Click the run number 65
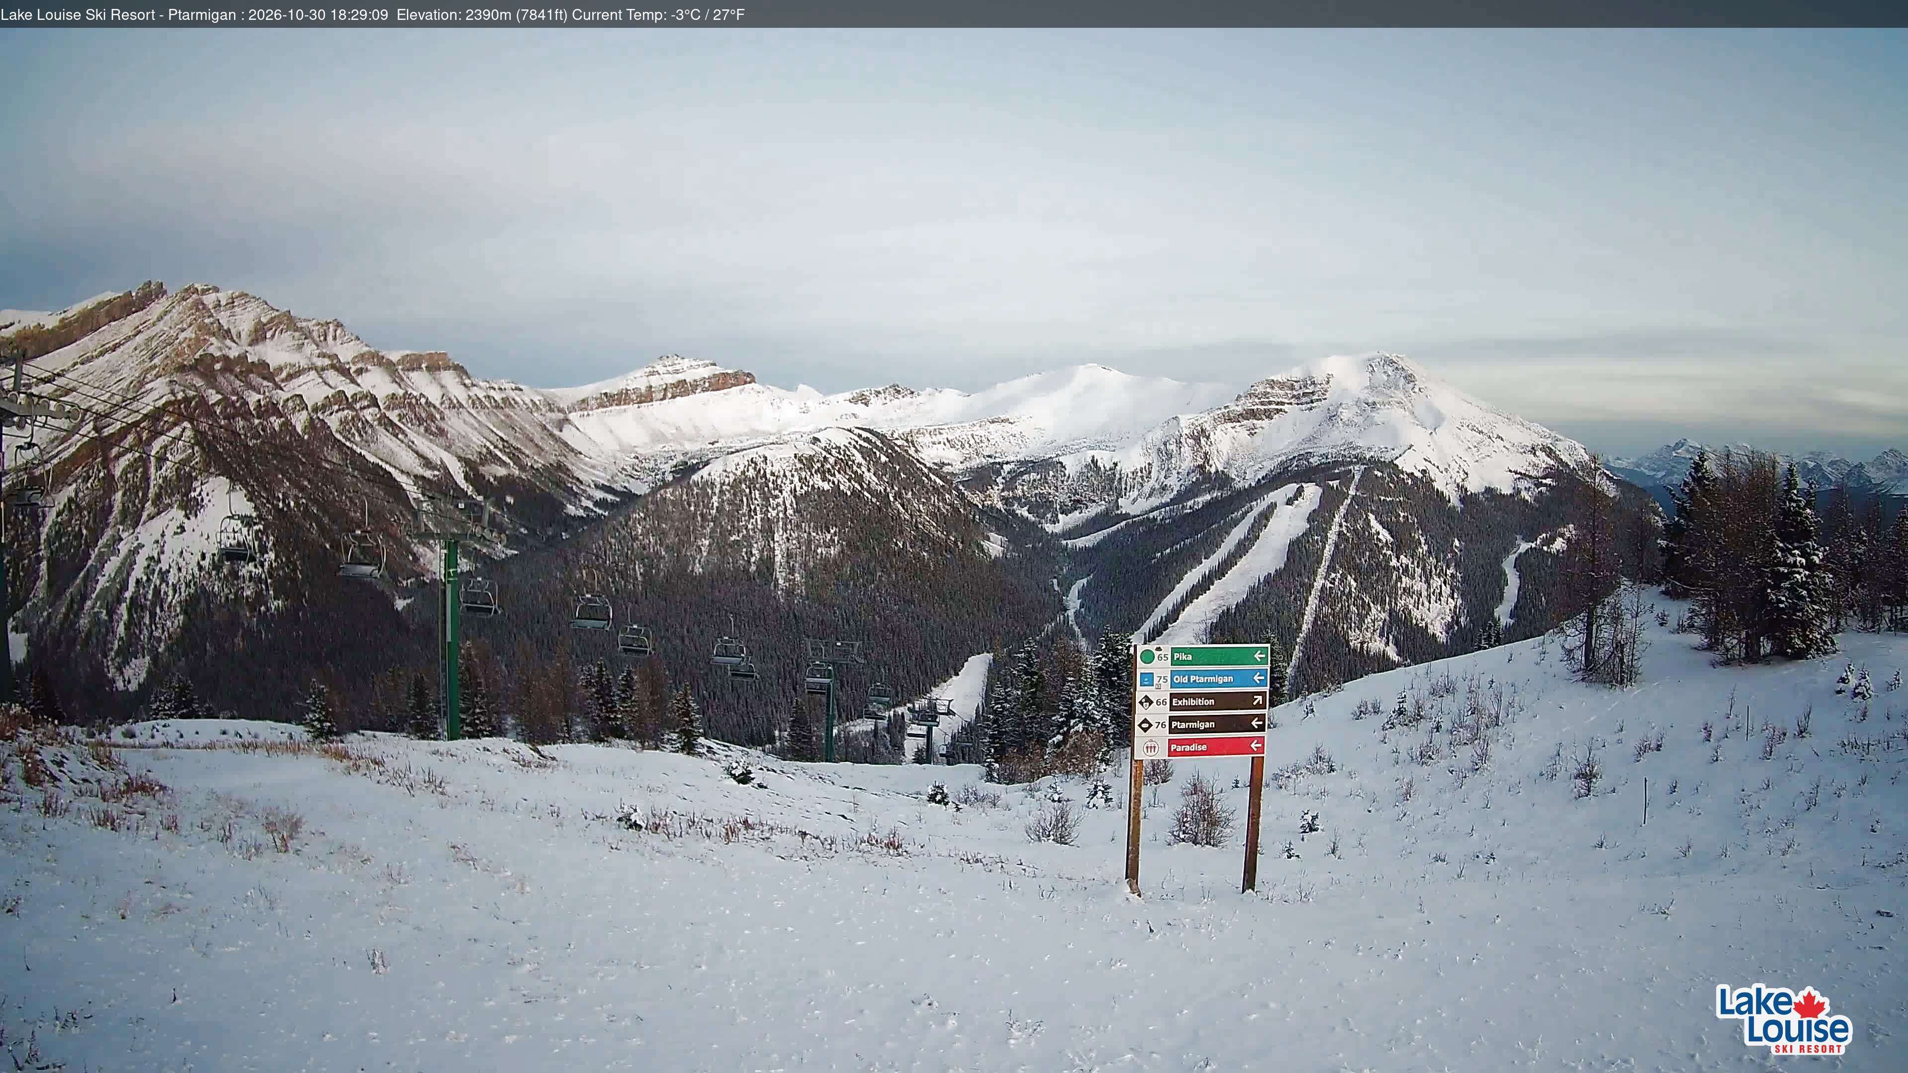This screenshot has width=1908, height=1073. pos(1163,658)
